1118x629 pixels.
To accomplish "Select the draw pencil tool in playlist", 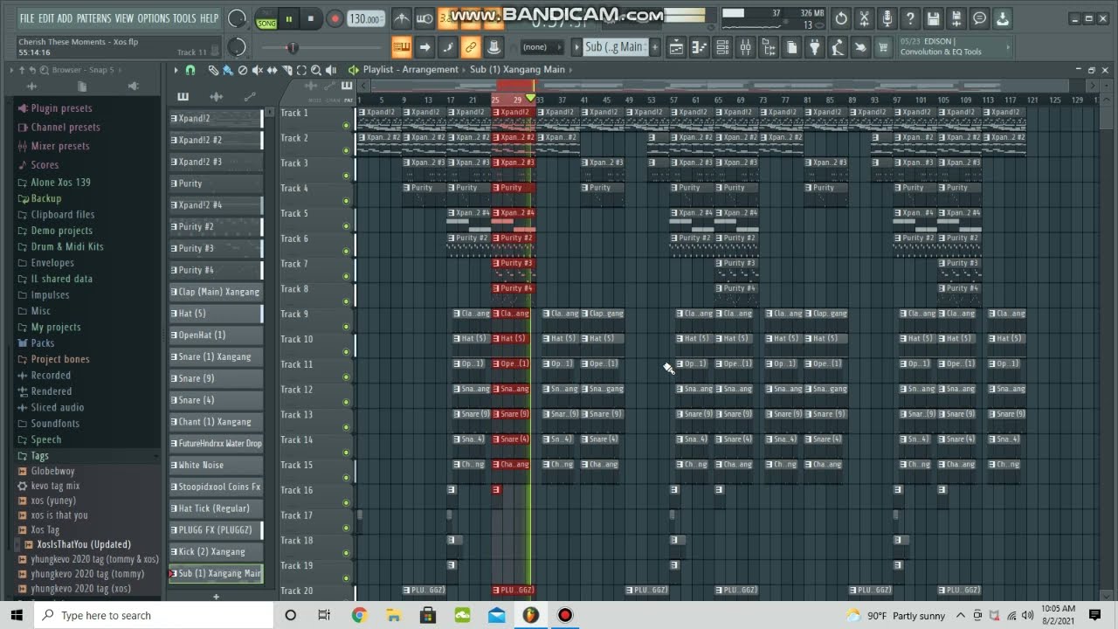I will pos(212,70).
